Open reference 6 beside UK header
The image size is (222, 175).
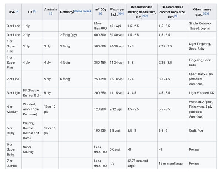pyautogui.click(x=35, y=11)
